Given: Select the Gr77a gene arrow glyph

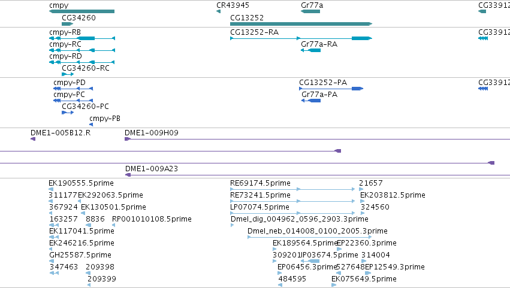Looking at the screenshot, I should click(310, 11).
